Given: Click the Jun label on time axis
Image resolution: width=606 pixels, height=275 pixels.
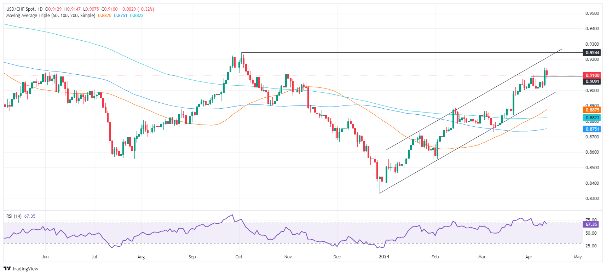Looking at the screenshot, I should 45,257.
